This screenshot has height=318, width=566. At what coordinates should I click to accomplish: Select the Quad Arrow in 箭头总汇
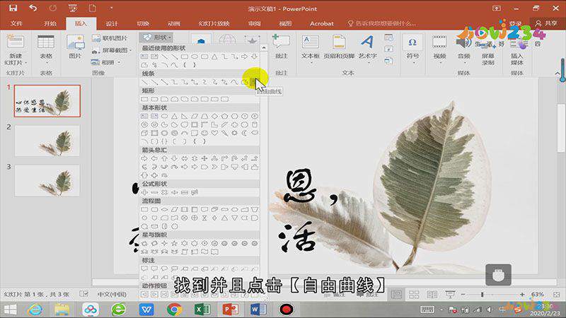(x=204, y=158)
